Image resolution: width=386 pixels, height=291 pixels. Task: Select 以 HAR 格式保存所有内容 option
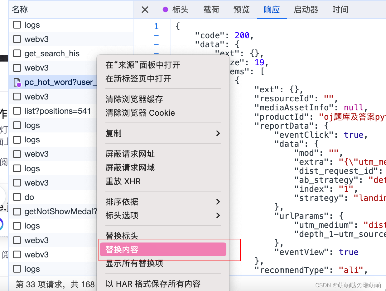click(x=163, y=284)
